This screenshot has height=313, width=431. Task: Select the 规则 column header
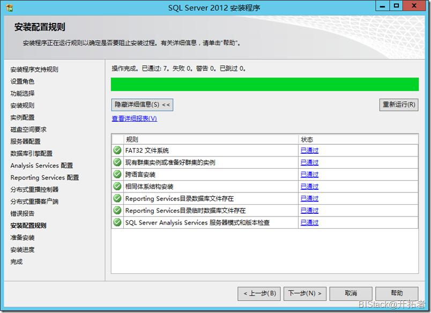point(211,139)
